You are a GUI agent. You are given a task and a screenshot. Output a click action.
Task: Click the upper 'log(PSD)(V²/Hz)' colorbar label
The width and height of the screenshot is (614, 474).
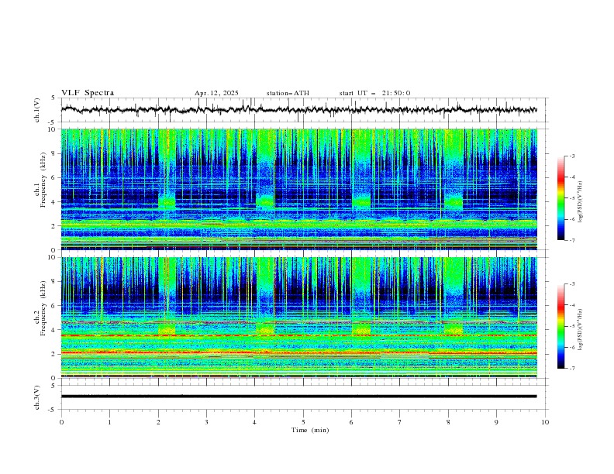point(581,201)
